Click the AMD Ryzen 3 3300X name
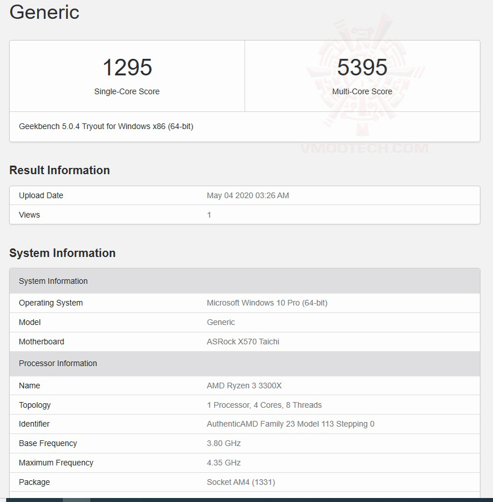Screen dimensions: 493x502 [x=244, y=385]
